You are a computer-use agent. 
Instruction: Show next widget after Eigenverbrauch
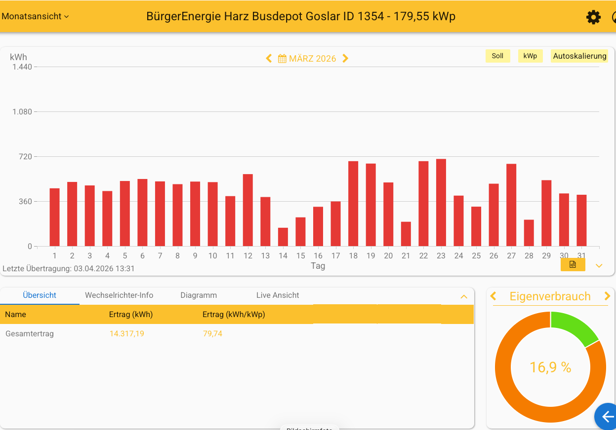click(x=607, y=296)
